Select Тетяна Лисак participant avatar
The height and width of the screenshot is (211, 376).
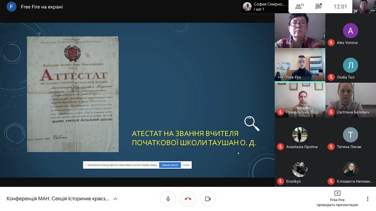350,135
